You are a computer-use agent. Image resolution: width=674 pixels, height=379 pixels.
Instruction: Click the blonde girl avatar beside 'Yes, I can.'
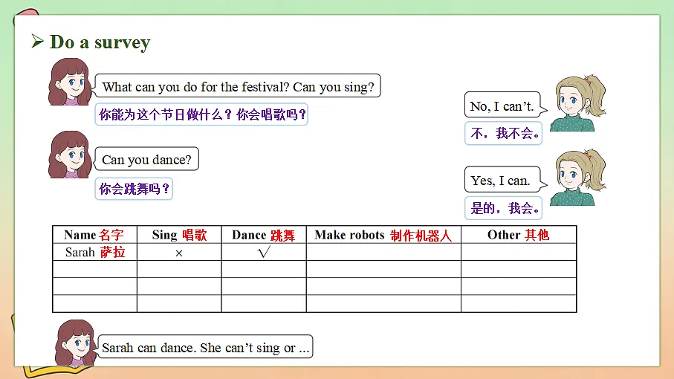pos(577,178)
